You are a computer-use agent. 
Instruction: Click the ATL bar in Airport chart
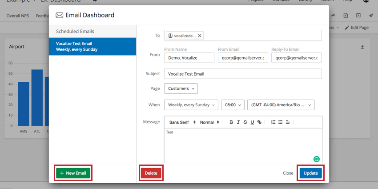coord(37,98)
